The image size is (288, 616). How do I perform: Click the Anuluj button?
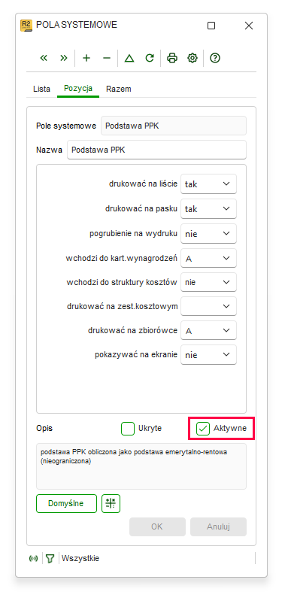219,526
